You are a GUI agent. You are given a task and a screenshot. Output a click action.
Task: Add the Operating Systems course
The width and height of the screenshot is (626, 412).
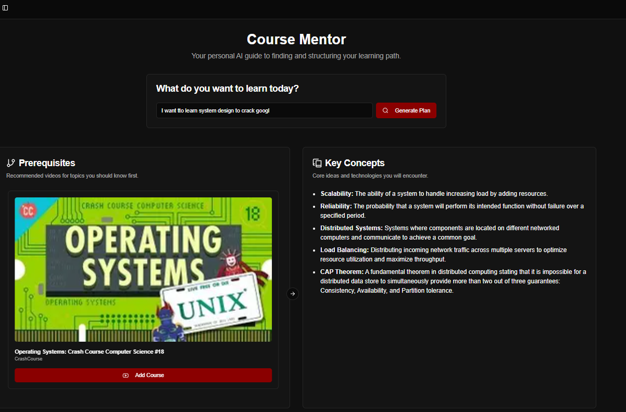pyautogui.click(x=143, y=375)
